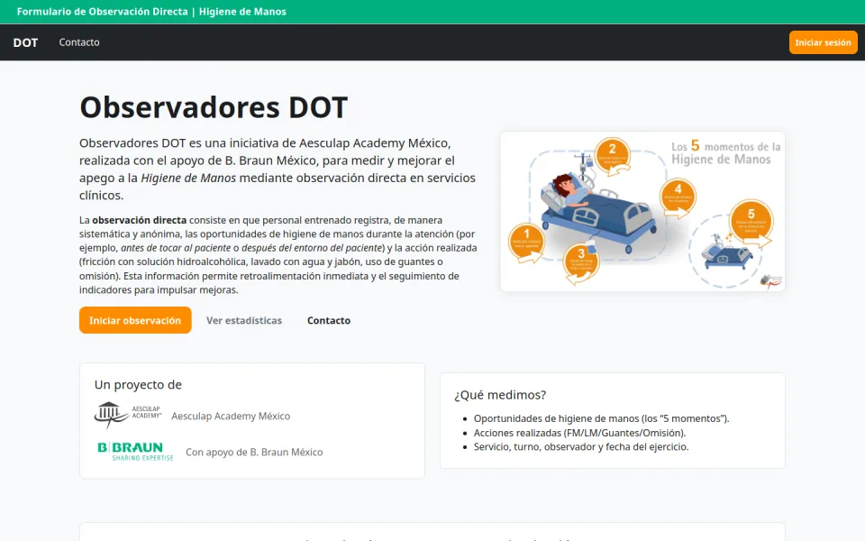The width and height of the screenshot is (865, 541).
Task: Click the Aesculap Academy logo
Action: click(x=128, y=416)
